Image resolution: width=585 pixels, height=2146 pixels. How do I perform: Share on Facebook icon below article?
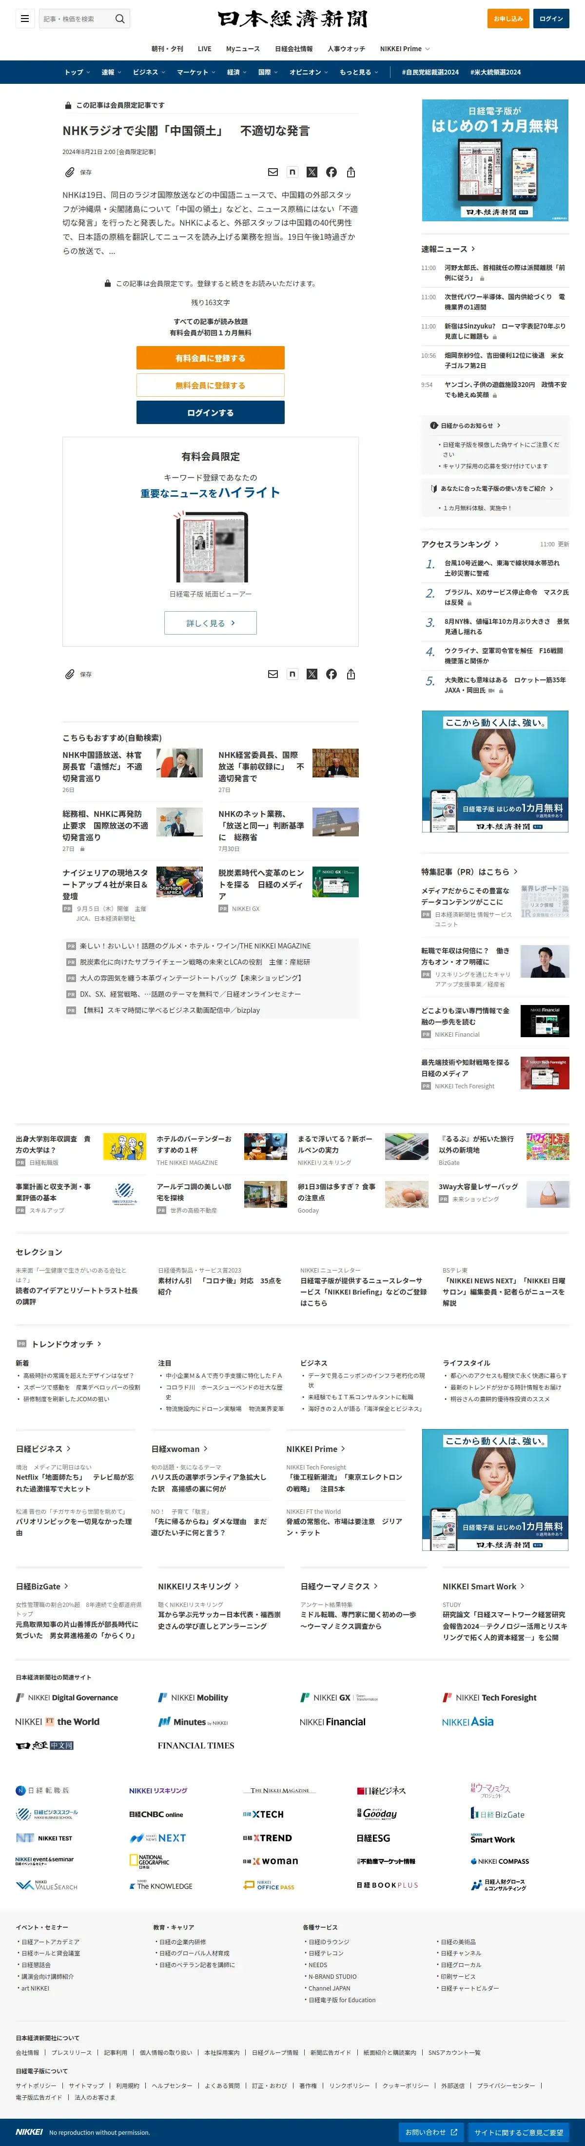click(331, 674)
